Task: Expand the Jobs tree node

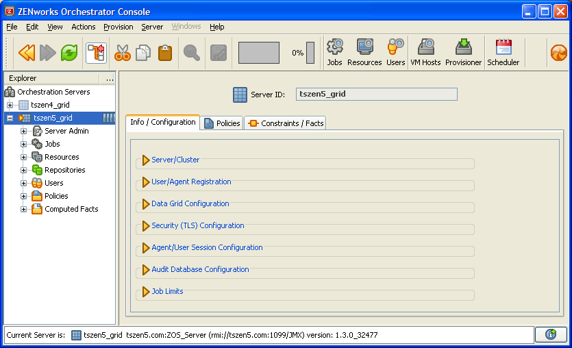Action: pyautogui.click(x=24, y=144)
